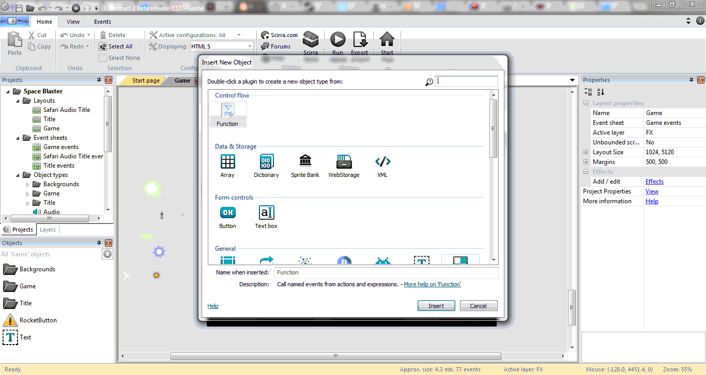
Task: Click the Help link in Insert dialog
Action: click(x=213, y=306)
